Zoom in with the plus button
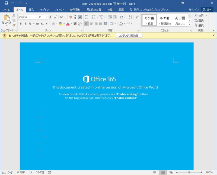This screenshot has width=217, height=175. coord(201,172)
